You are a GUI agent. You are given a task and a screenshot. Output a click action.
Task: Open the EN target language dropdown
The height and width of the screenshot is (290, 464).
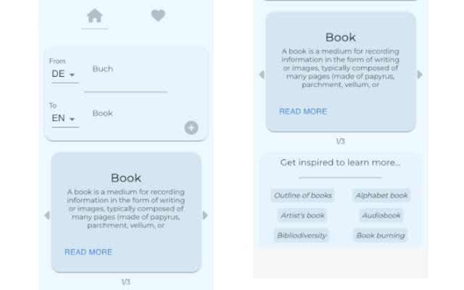tap(64, 118)
